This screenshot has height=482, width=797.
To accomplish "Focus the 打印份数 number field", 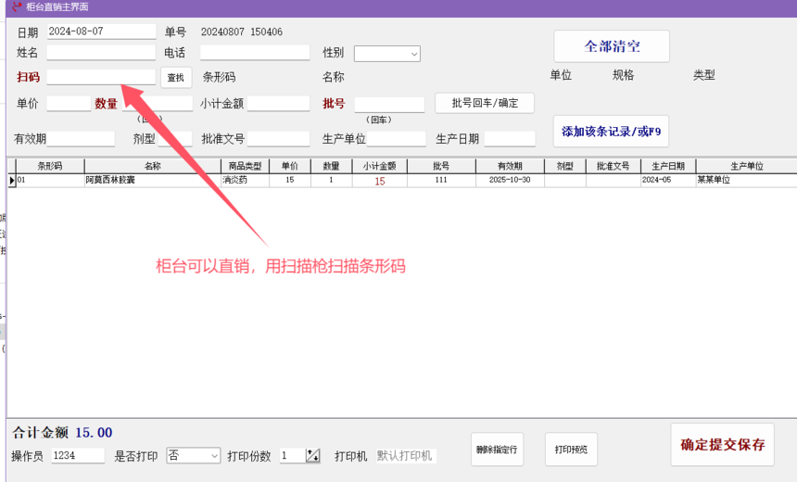I will pyautogui.click(x=293, y=455).
